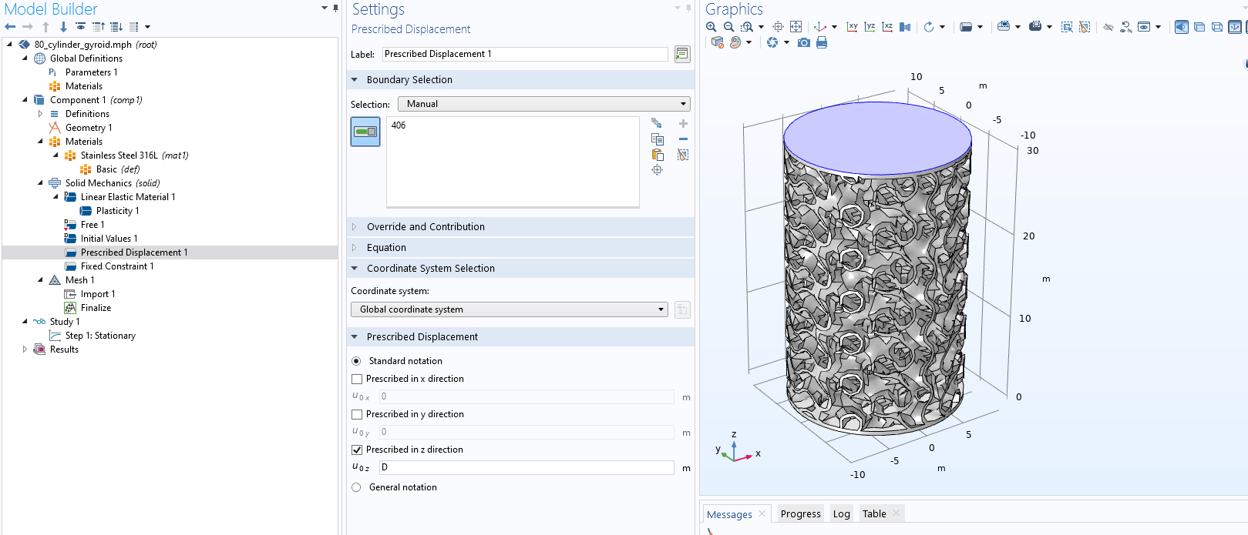Switch to the YZ view
Image resolution: width=1248 pixels, height=535 pixels.
tap(870, 27)
